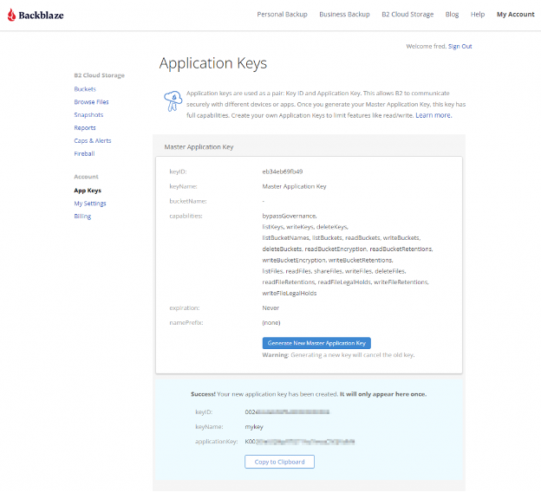Click the Backblaze flame logo

pos(12,15)
